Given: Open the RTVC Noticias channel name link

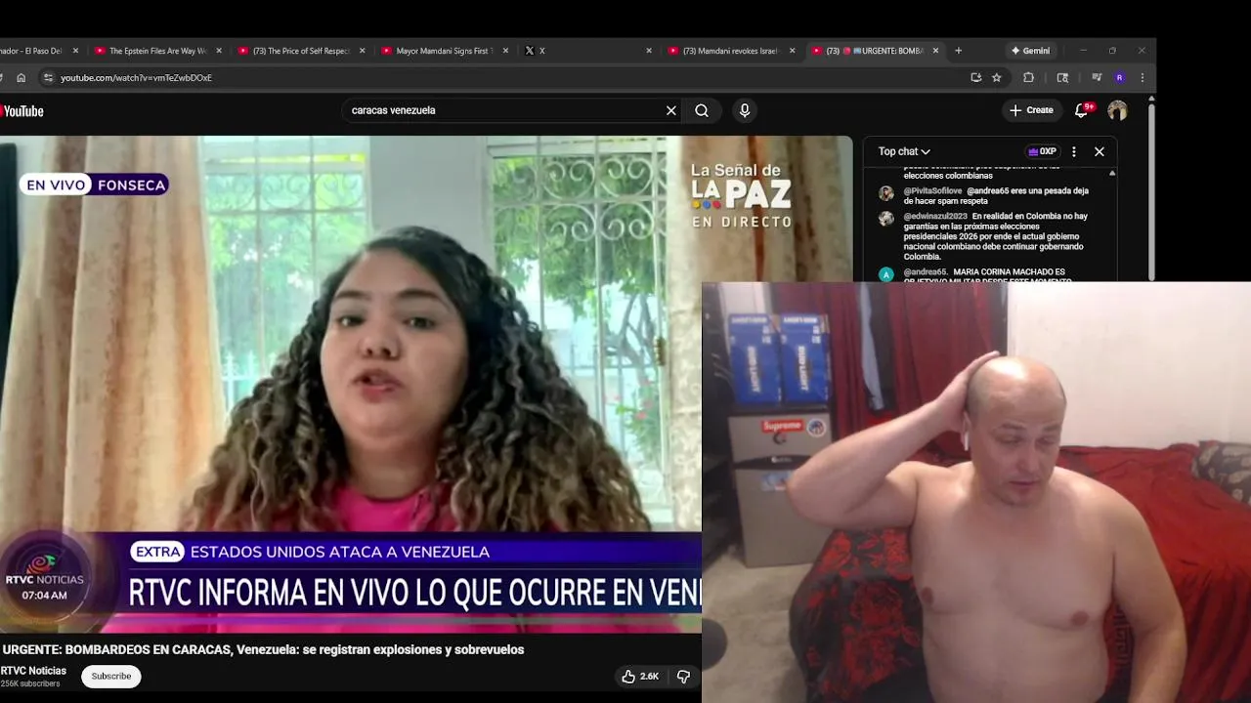Looking at the screenshot, I should tap(33, 671).
